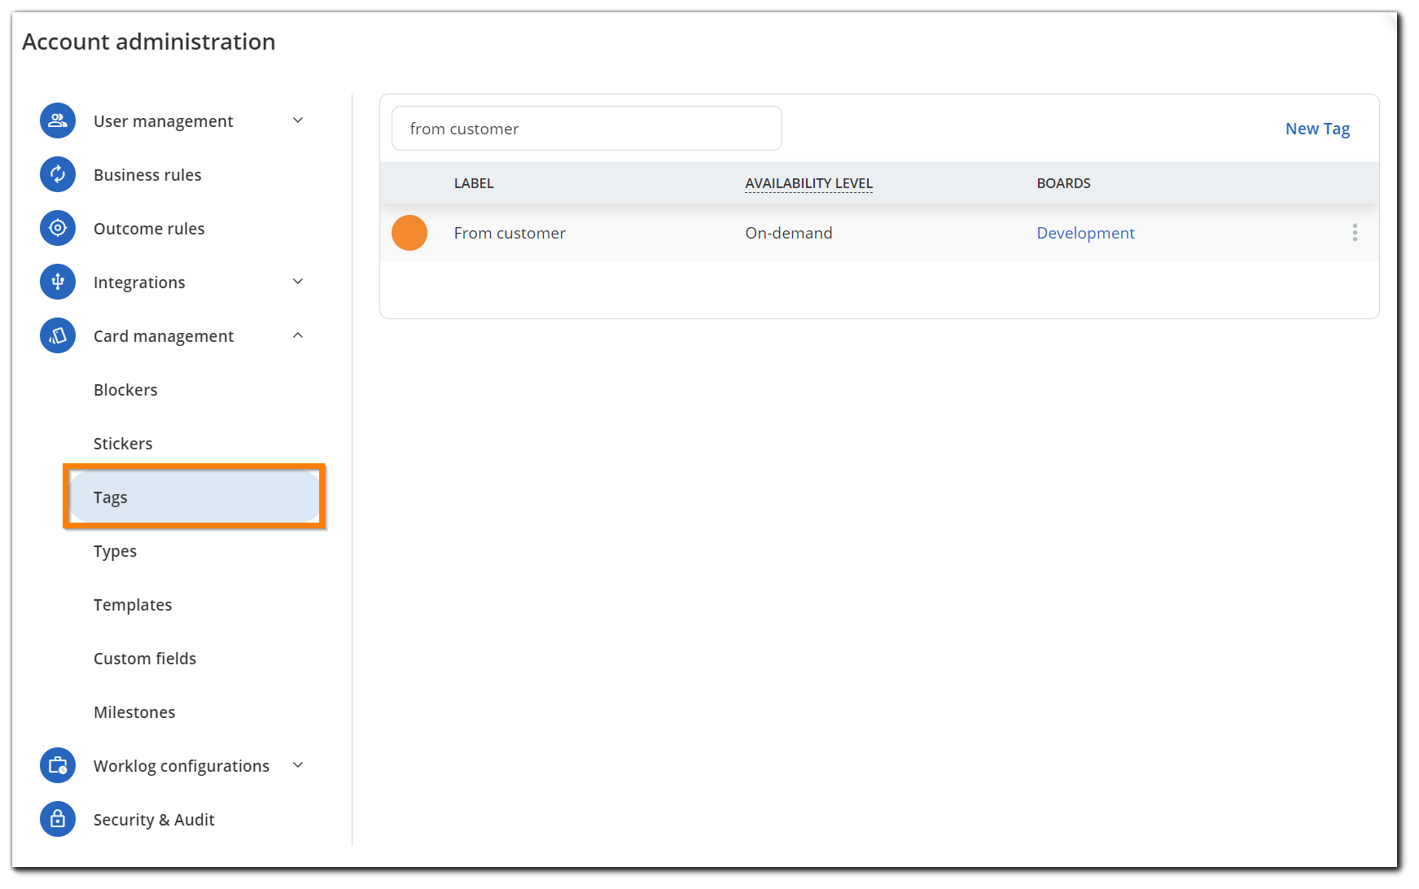This screenshot has width=1419, height=889.
Task: Click the Security & Audit lock icon
Action: pos(58,819)
